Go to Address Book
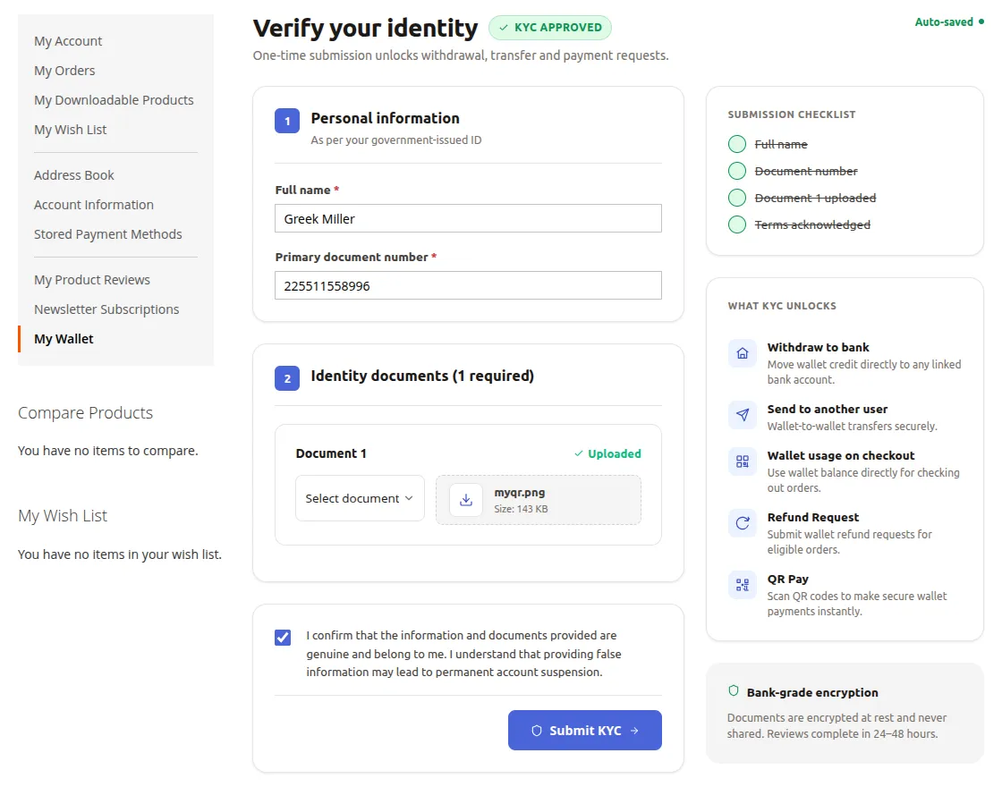The height and width of the screenshot is (787, 1002). [74, 175]
